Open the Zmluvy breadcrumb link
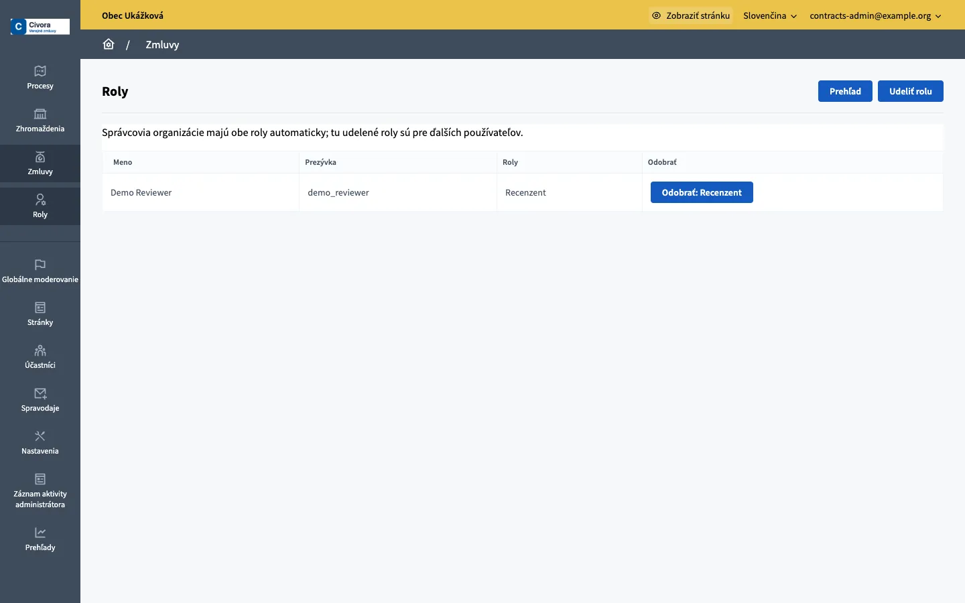Image resolution: width=965 pixels, height=603 pixels. coord(162,45)
